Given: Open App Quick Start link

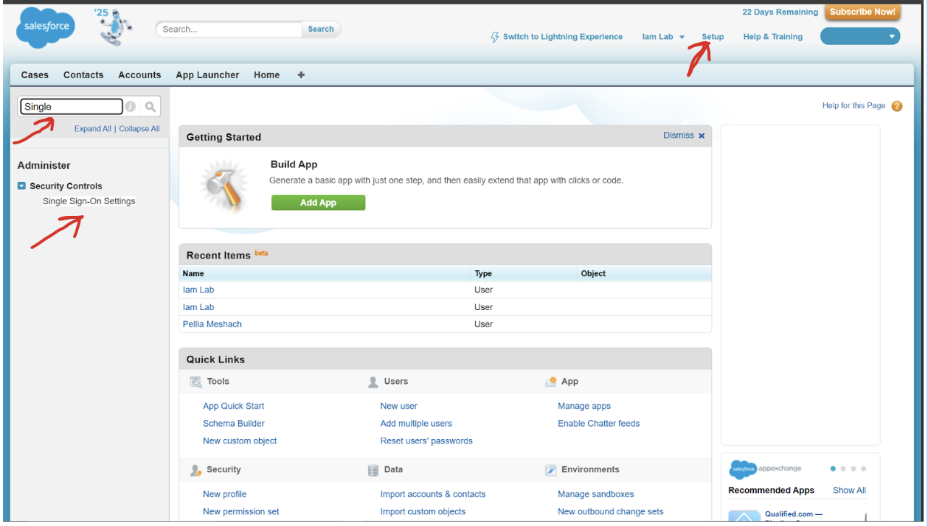Looking at the screenshot, I should tap(233, 406).
